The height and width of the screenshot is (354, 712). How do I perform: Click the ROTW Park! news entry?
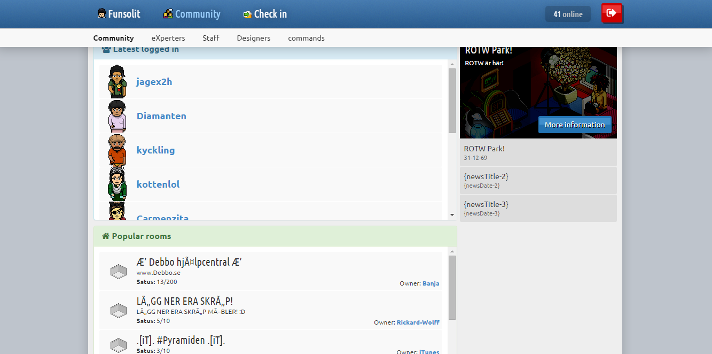pos(538,152)
